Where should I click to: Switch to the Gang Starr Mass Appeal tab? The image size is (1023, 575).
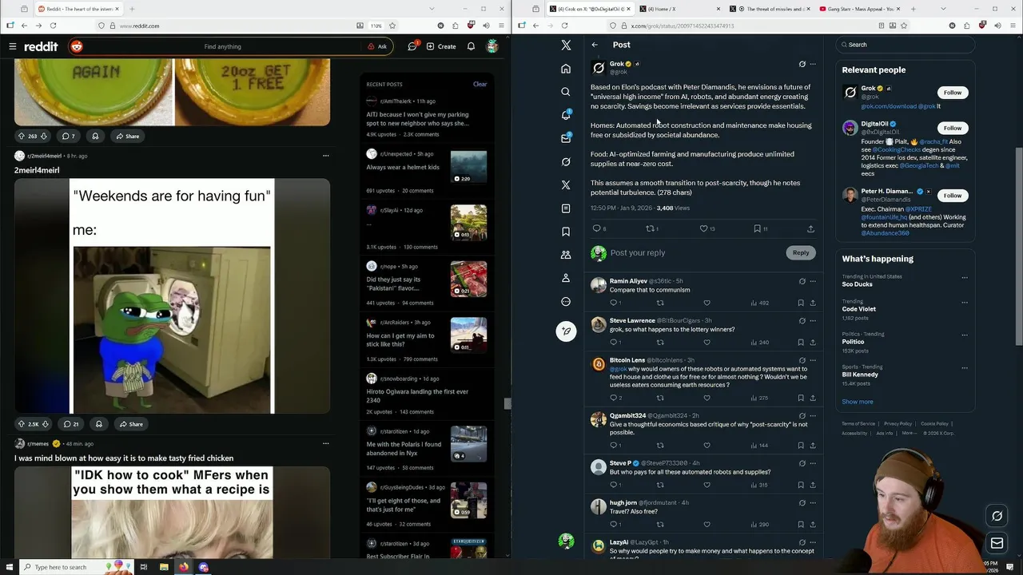[x=859, y=9]
